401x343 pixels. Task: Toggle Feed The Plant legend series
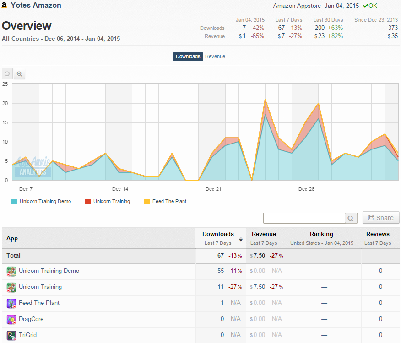click(x=165, y=201)
